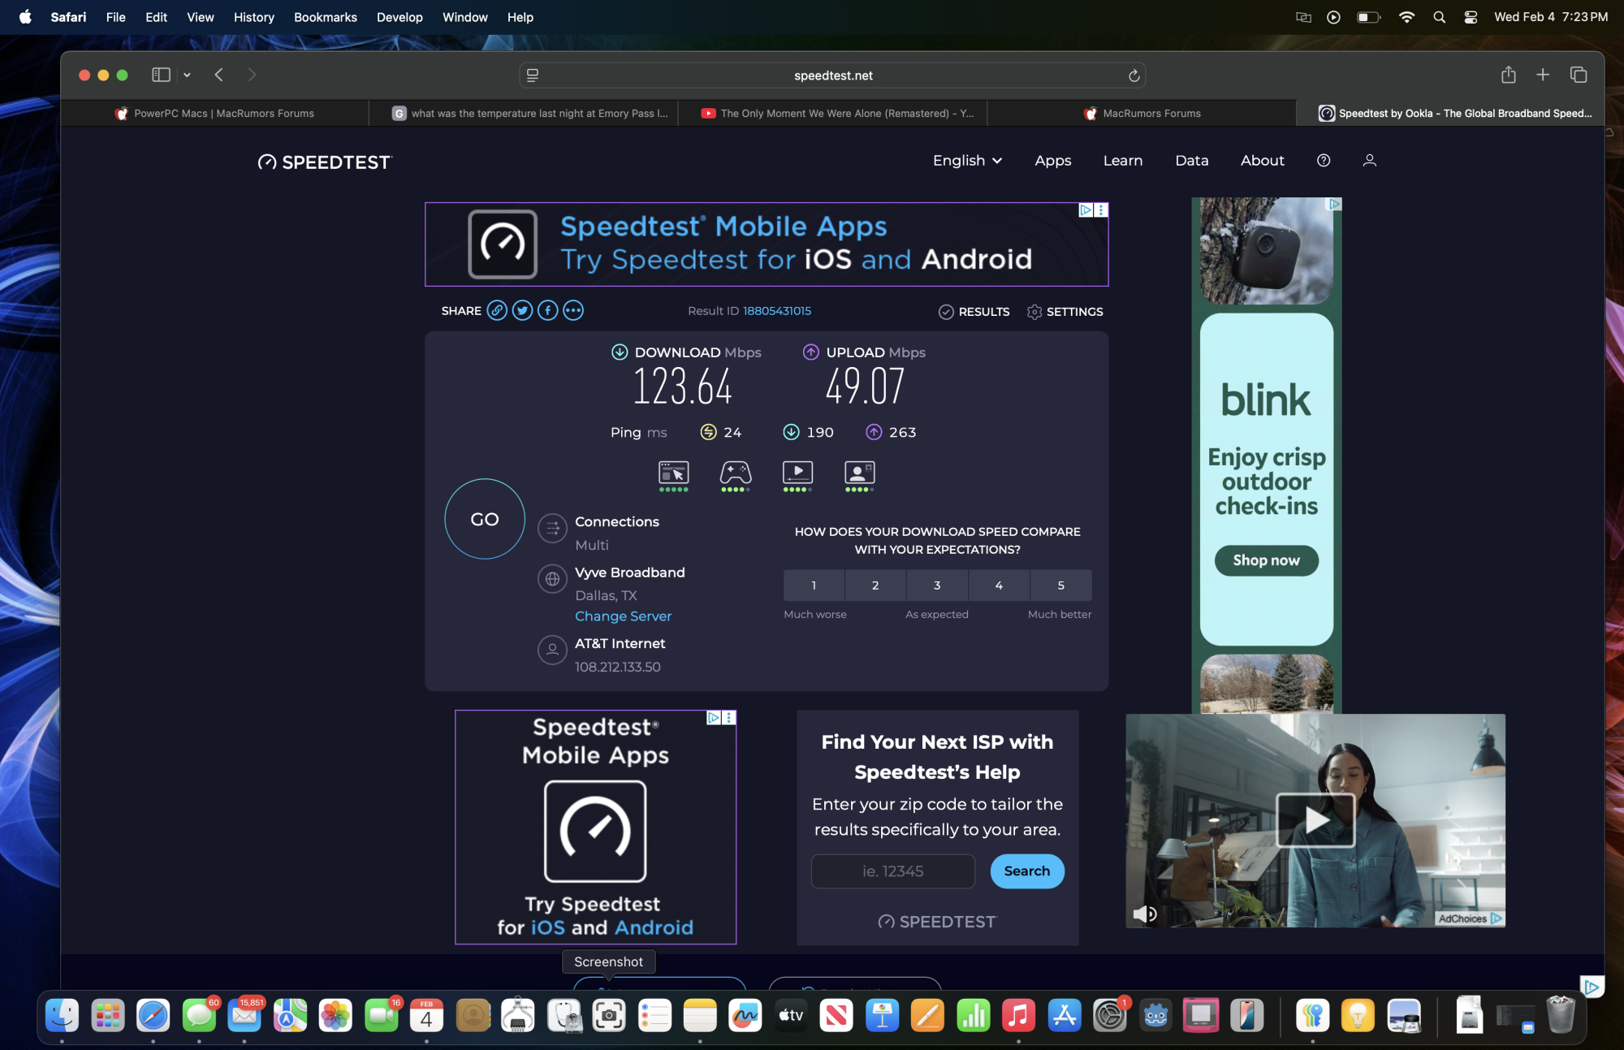Go back in Safari
The height and width of the screenshot is (1050, 1624).
218,75
